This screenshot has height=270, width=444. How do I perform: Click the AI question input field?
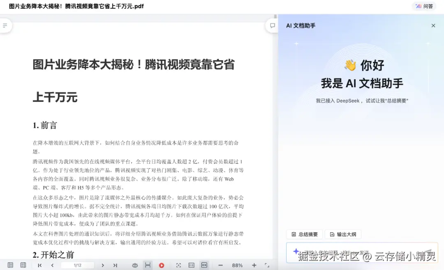click(x=358, y=252)
